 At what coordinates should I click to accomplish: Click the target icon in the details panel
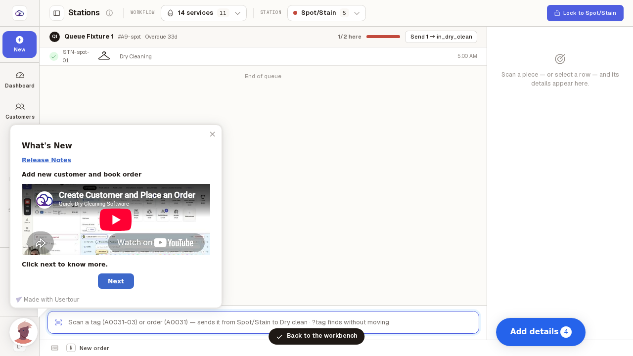point(560,59)
